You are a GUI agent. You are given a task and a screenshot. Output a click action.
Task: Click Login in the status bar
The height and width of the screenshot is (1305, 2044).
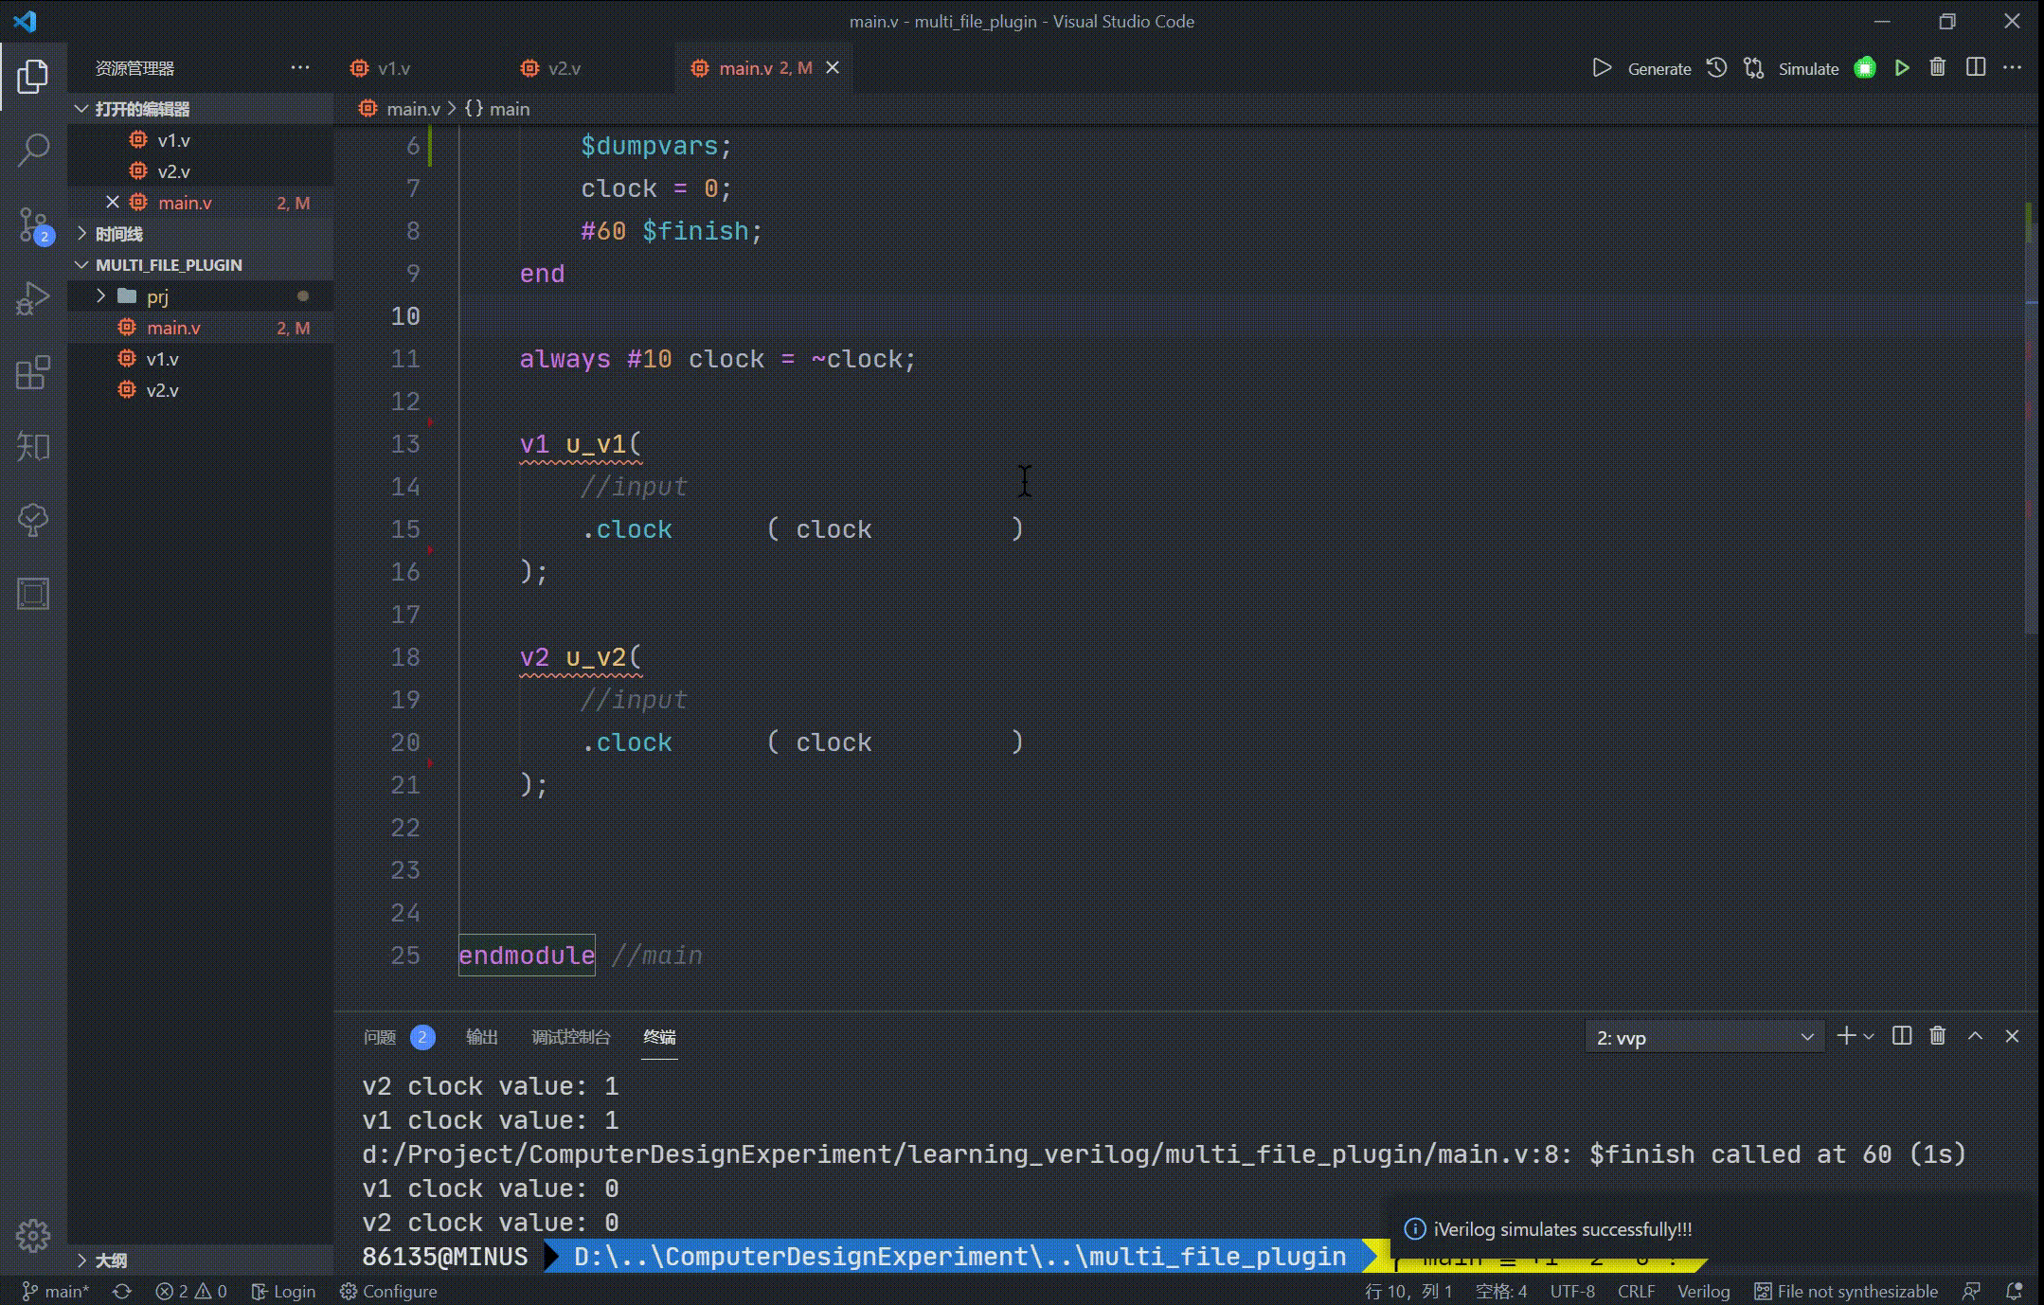click(282, 1291)
